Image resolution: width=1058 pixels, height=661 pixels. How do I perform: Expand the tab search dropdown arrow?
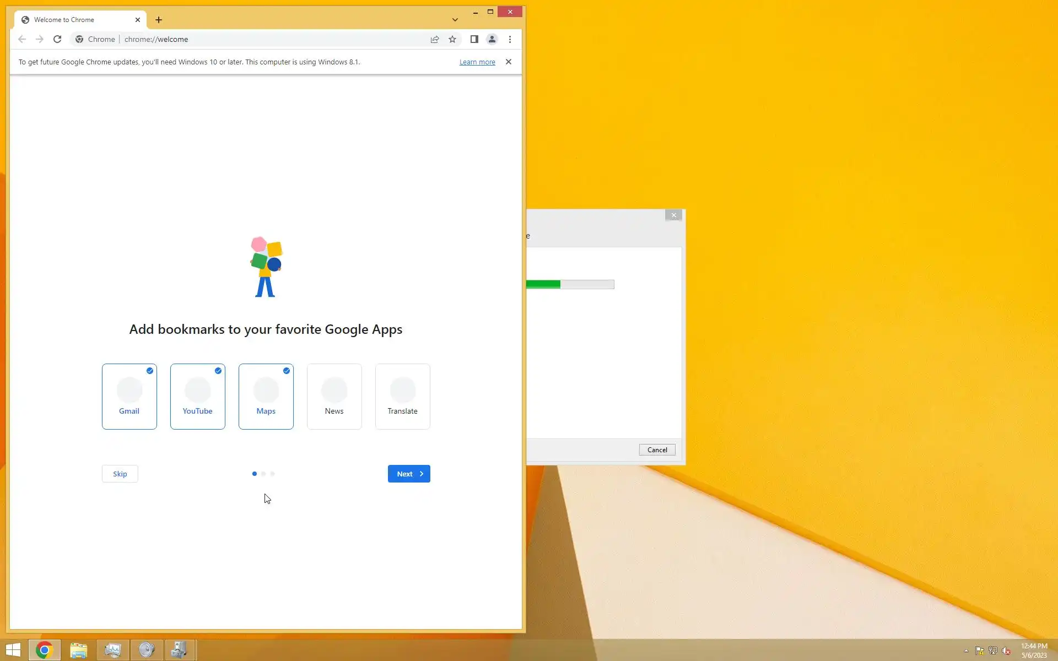455,20
